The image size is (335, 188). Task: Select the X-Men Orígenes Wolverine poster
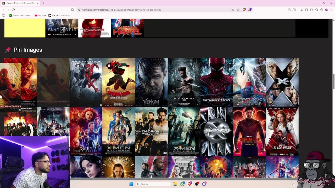click(x=151, y=131)
